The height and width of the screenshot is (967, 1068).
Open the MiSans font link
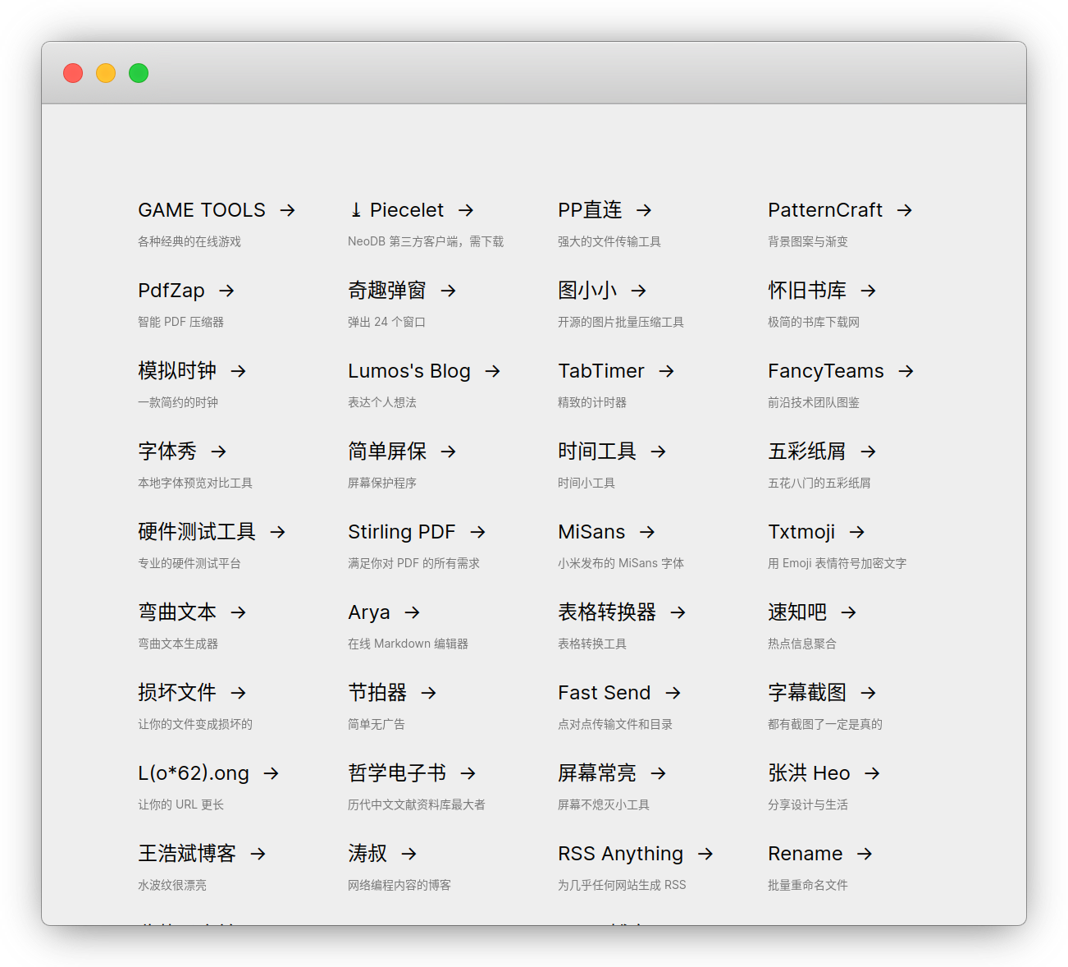(x=591, y=532)
